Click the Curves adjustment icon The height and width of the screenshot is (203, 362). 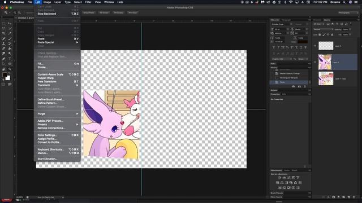pyautogui.click(x=289, y=178)
